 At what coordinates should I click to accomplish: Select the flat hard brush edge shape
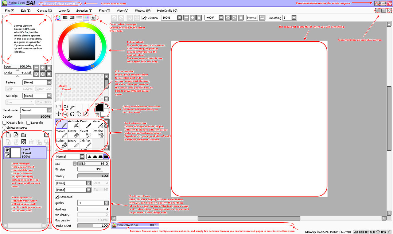(x=106, y=157)
